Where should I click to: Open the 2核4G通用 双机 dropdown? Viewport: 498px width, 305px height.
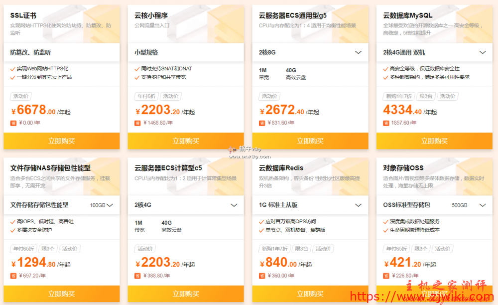[x=483, y=52]
